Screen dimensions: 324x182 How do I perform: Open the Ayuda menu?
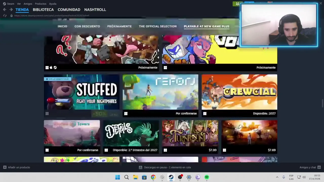53,4
